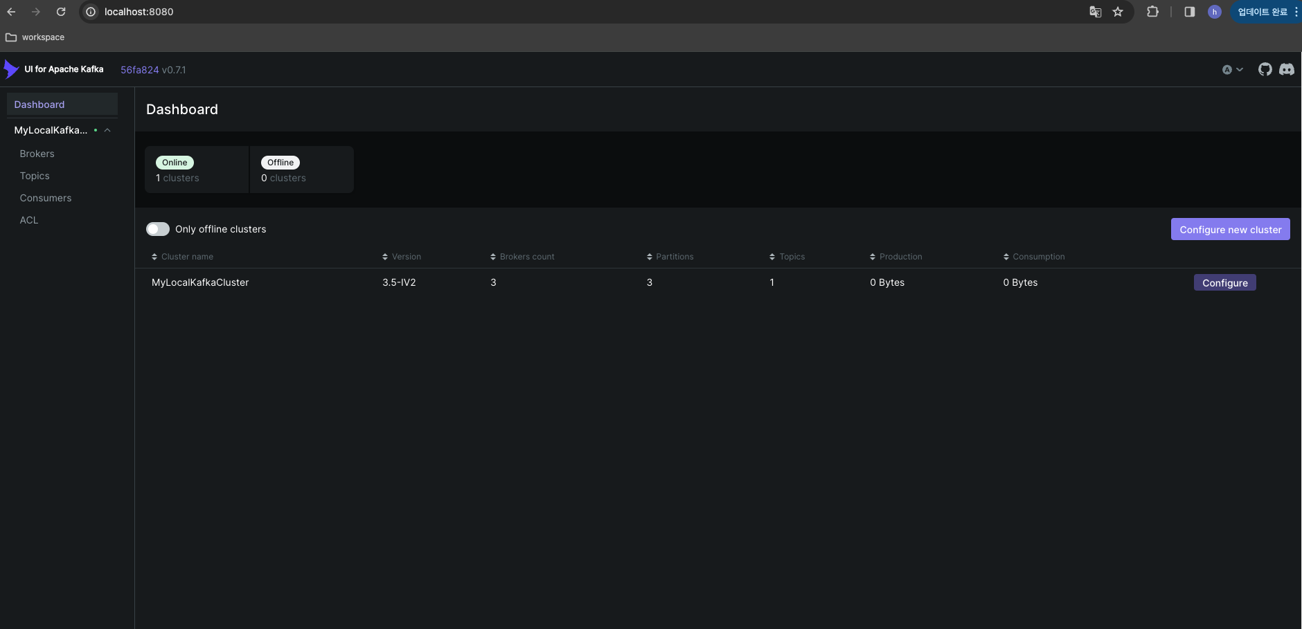
Task: Open the workspace bookmarks folder
Action: click(35, 37)
